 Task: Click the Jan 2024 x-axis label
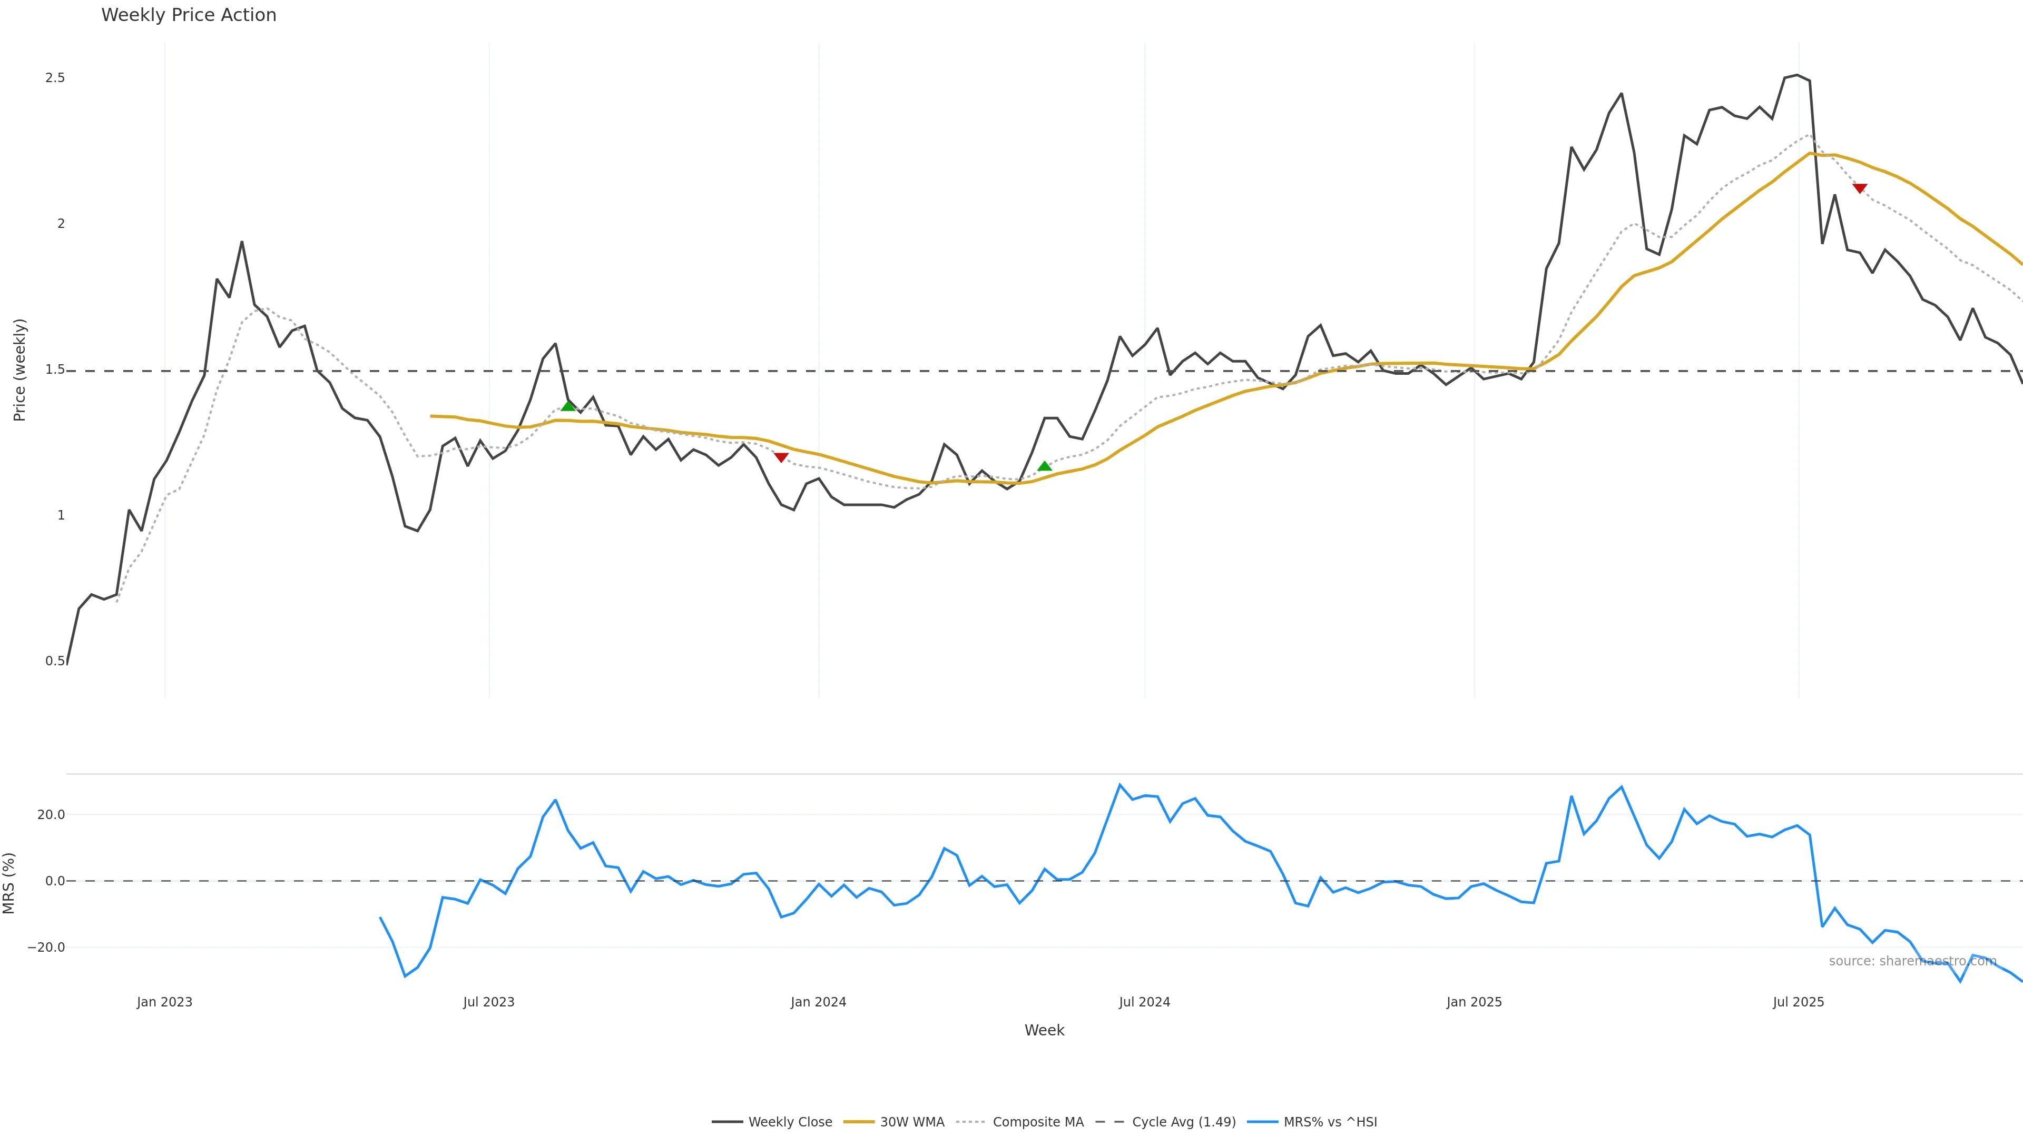pos(818,1002)
